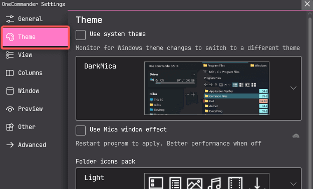This screenshot has height=189, width=313.
Task: Click the Other blocks icon
Action: tap(10, 127)
